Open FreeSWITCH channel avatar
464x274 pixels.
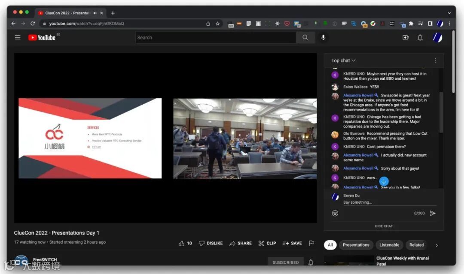click(21, 261)
